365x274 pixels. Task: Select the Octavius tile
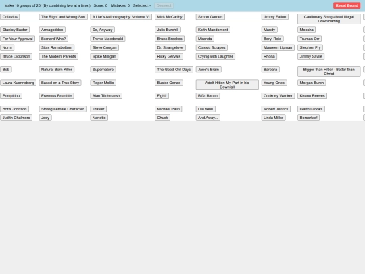coord(10,17)
